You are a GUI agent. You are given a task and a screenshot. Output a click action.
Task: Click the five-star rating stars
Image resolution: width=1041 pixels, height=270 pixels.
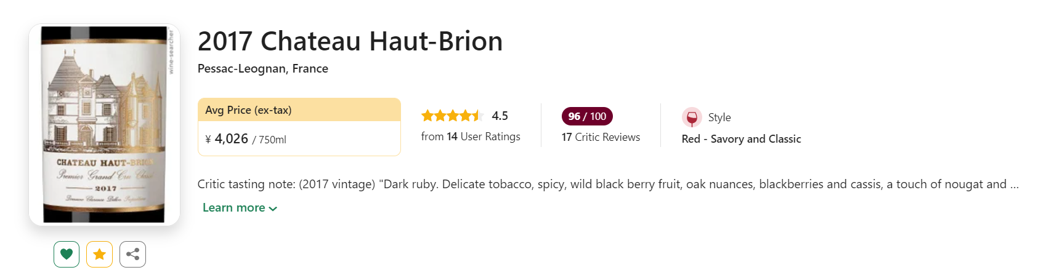(x=452, y=116)
